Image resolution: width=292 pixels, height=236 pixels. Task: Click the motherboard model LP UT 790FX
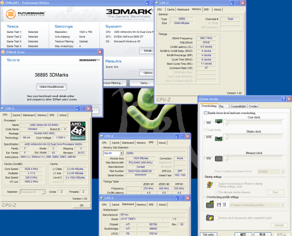tap(141, 219)
